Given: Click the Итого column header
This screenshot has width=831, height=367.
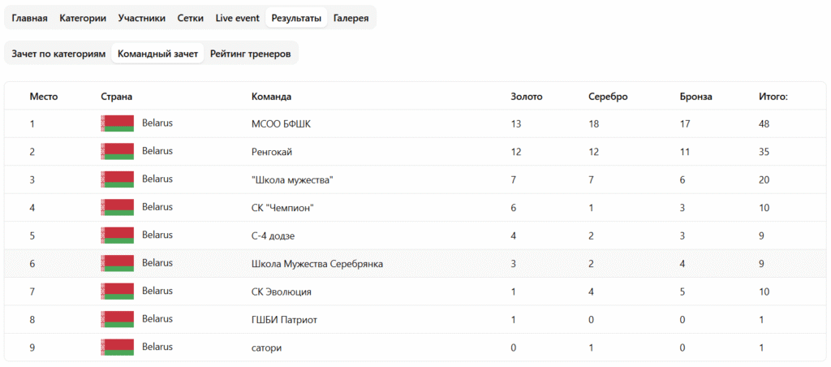Looking at the screenshot, I should point(773,97).
